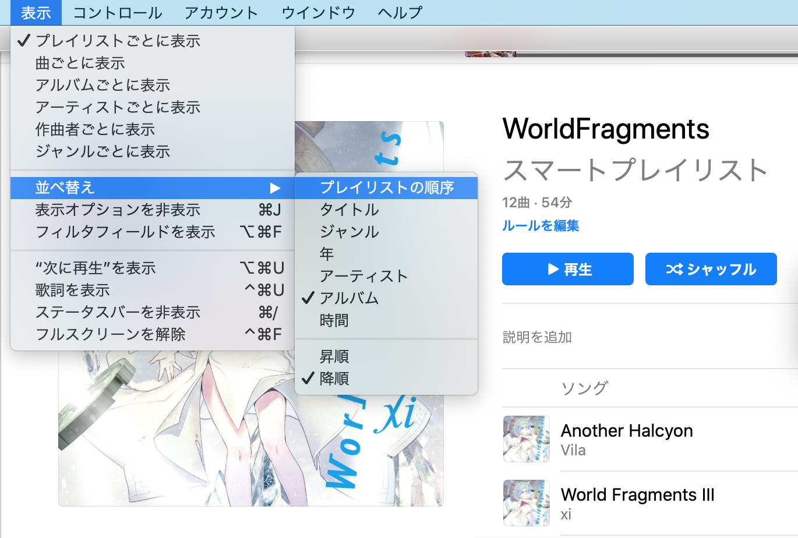Image resolution: width=798 pixels, height=538 pixels.
Task: Open the コントロール menu
Action: 116,12
